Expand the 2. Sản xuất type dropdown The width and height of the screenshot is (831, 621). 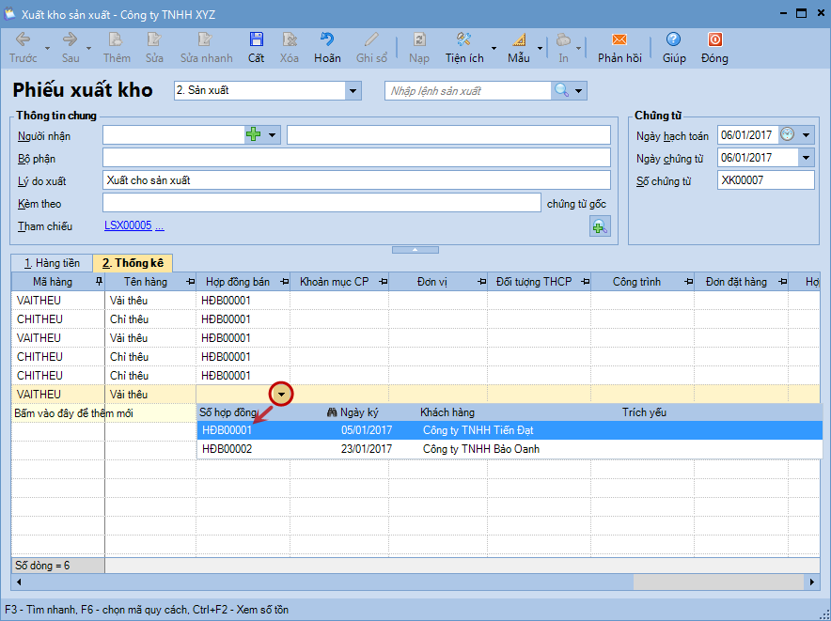click(x=353, y=90)
